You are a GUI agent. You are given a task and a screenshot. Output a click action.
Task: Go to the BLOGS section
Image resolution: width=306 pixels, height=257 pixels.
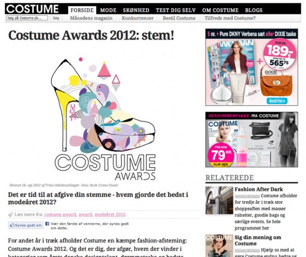254,10
